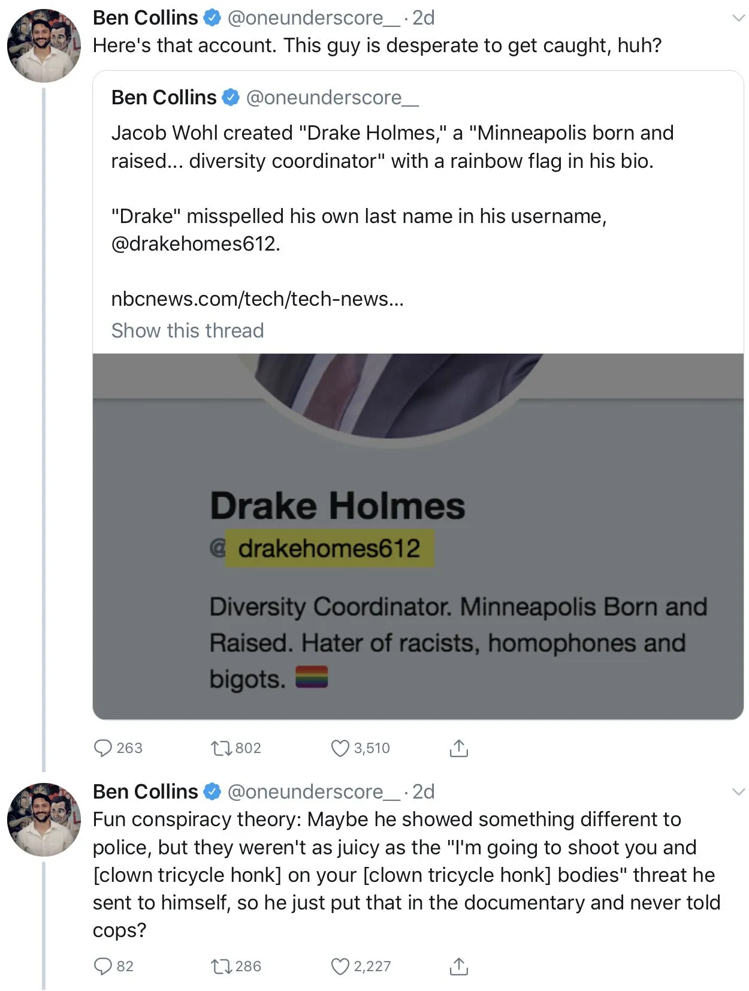Open Ben Collins avatar on second tweet
Screen dimensions: 749x991
[44, 819]
